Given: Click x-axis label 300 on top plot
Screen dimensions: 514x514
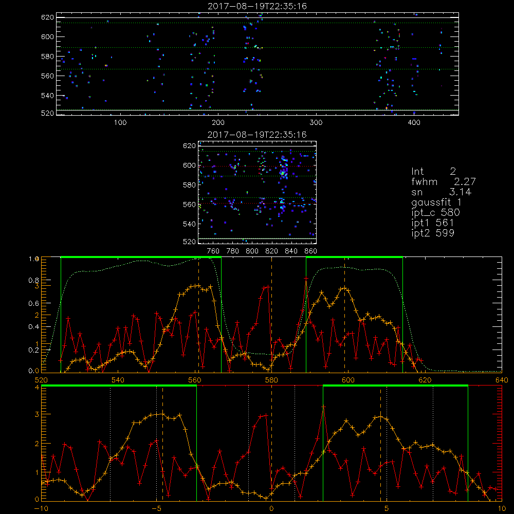Looking at the screenshot, I should tap(316, 123).
